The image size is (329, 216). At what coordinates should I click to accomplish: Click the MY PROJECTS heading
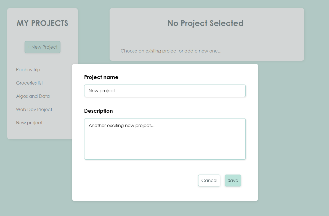[x=43, y=23]
